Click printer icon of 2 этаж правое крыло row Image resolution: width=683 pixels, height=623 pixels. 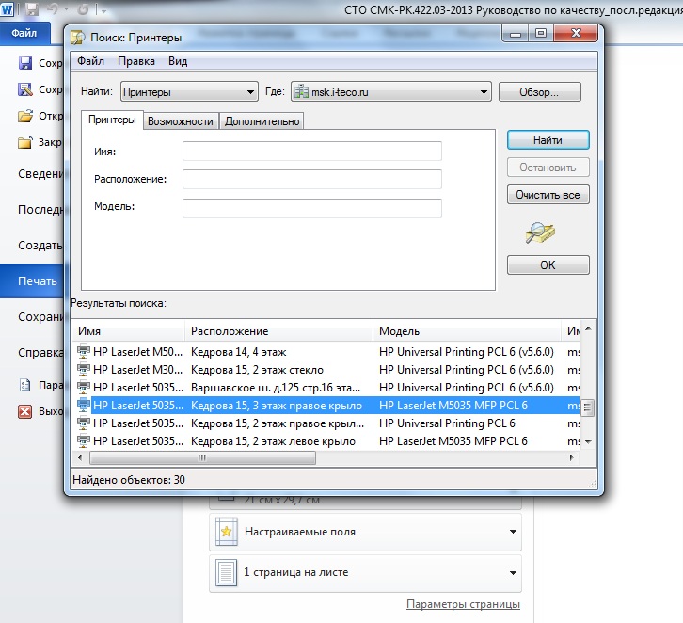pyautogui.click(x=84, y=423)
